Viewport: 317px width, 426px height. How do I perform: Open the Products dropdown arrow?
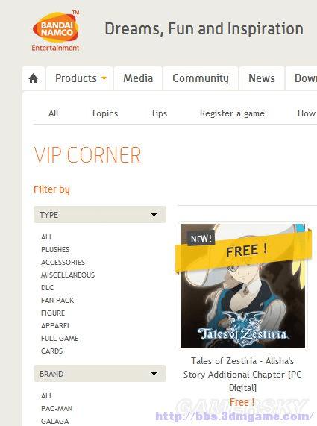click(104, 78)
